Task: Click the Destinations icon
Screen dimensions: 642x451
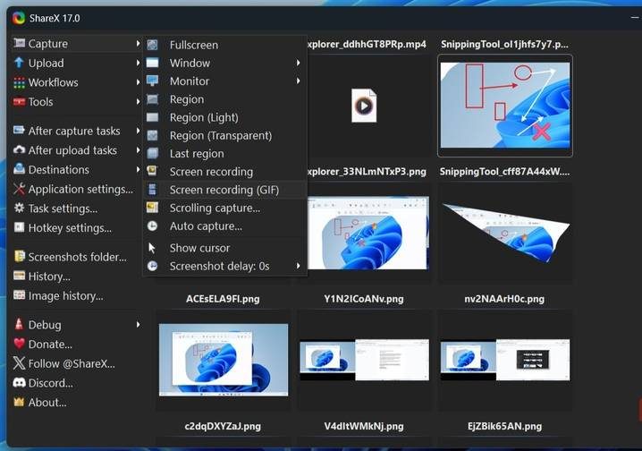Action: pyautogui.click(x=19, y=169)
